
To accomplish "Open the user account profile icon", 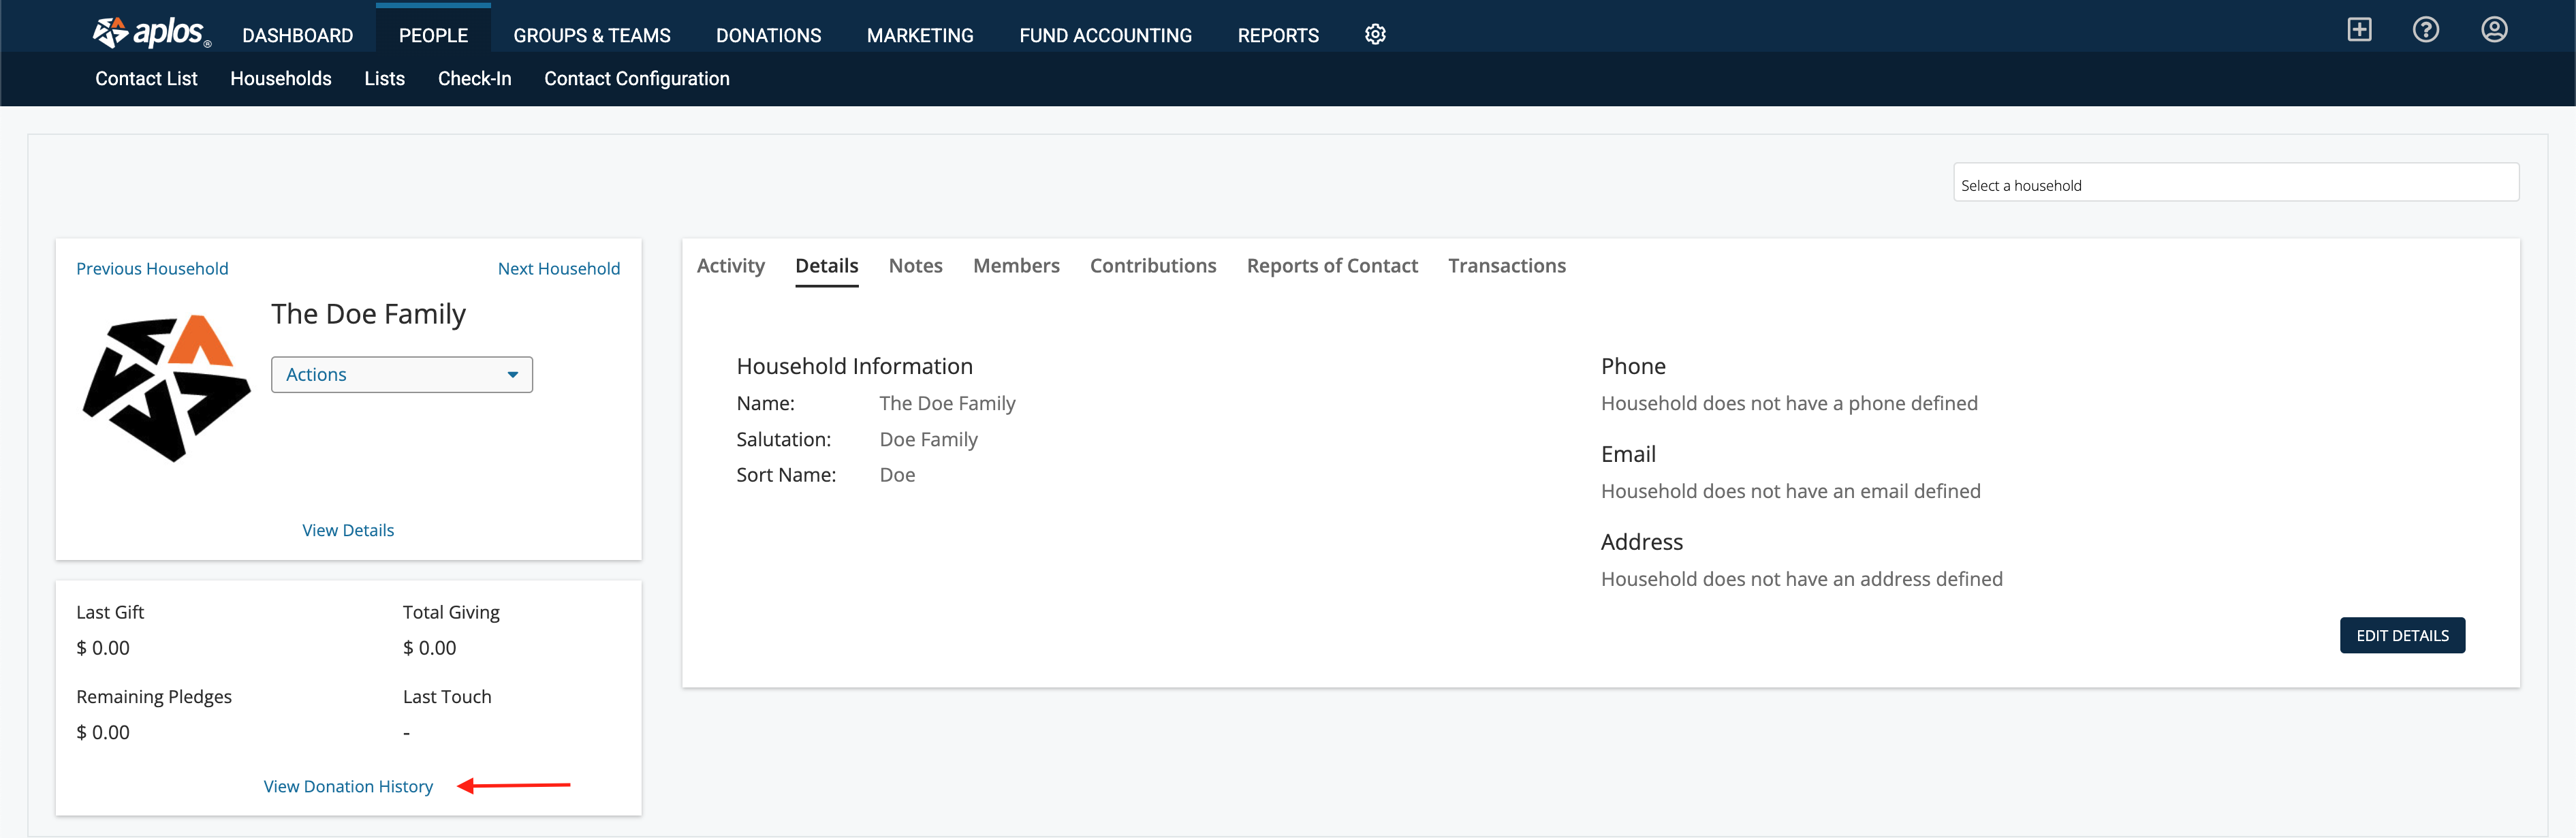I will tap(2494, 30).
